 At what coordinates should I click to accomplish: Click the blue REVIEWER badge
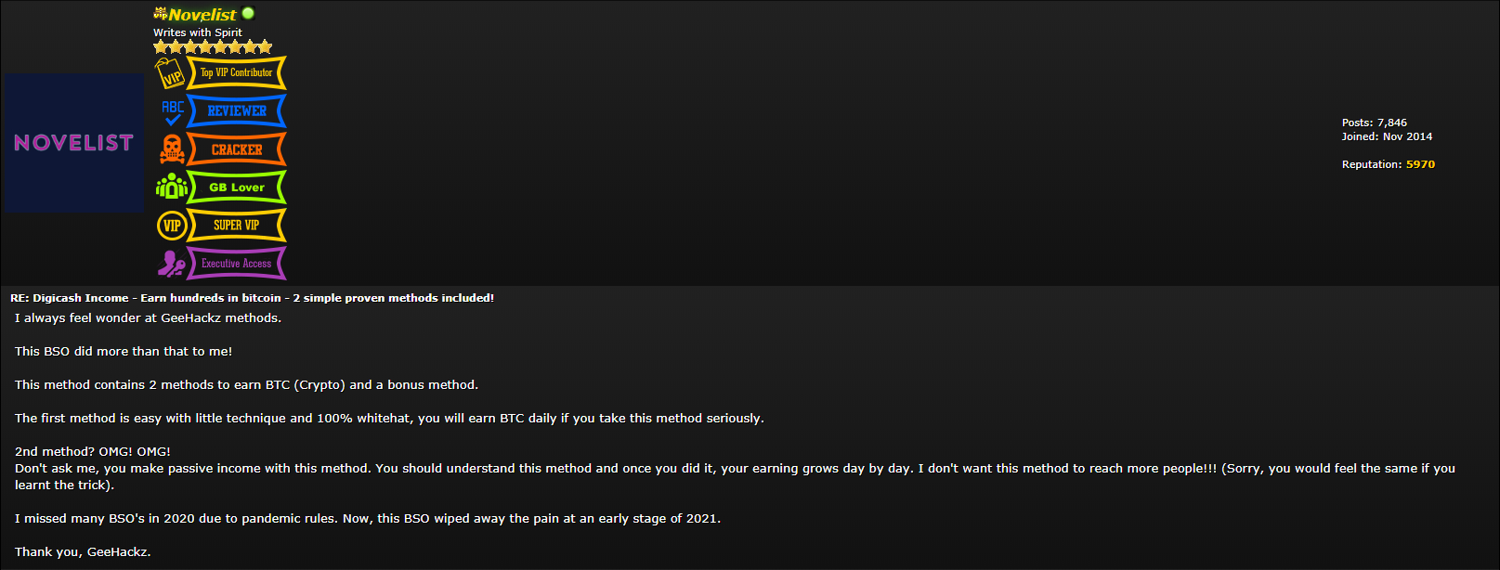pos(237,111)
